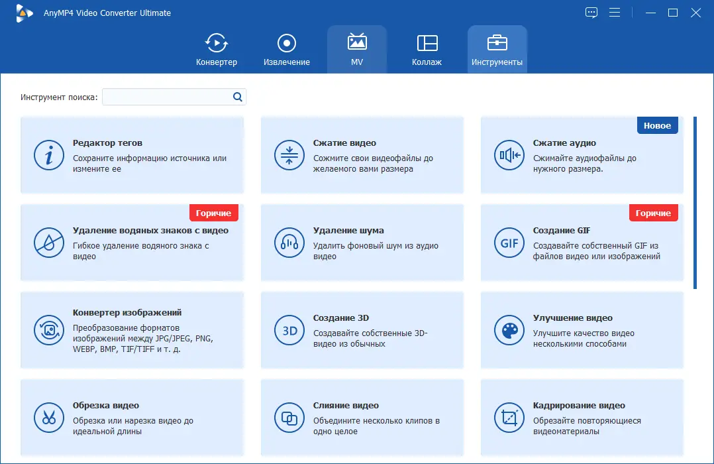
Task: Open the Конвертер изображений icon
Action: tap(49, 330)
